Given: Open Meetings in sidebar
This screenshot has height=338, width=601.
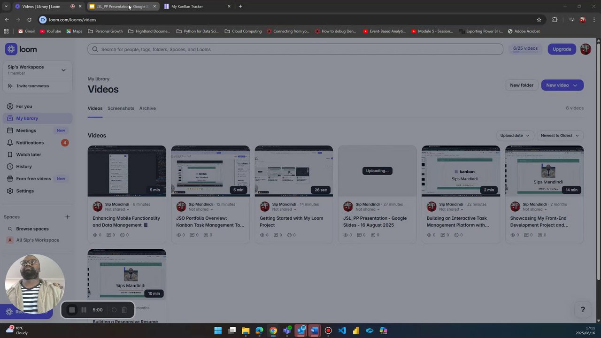Looking at the screenshot, I should (x=38, y=131).
